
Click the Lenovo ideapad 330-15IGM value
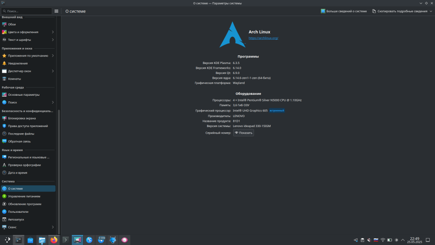click(x=251, y=126)
